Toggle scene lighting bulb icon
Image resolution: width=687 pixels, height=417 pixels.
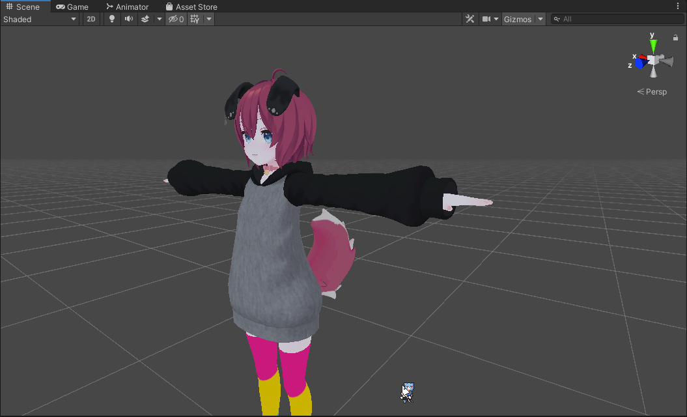click(112, 19)
